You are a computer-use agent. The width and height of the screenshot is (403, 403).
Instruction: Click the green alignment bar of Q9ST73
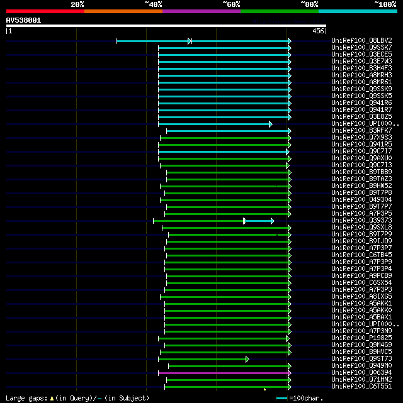(202, 359)
